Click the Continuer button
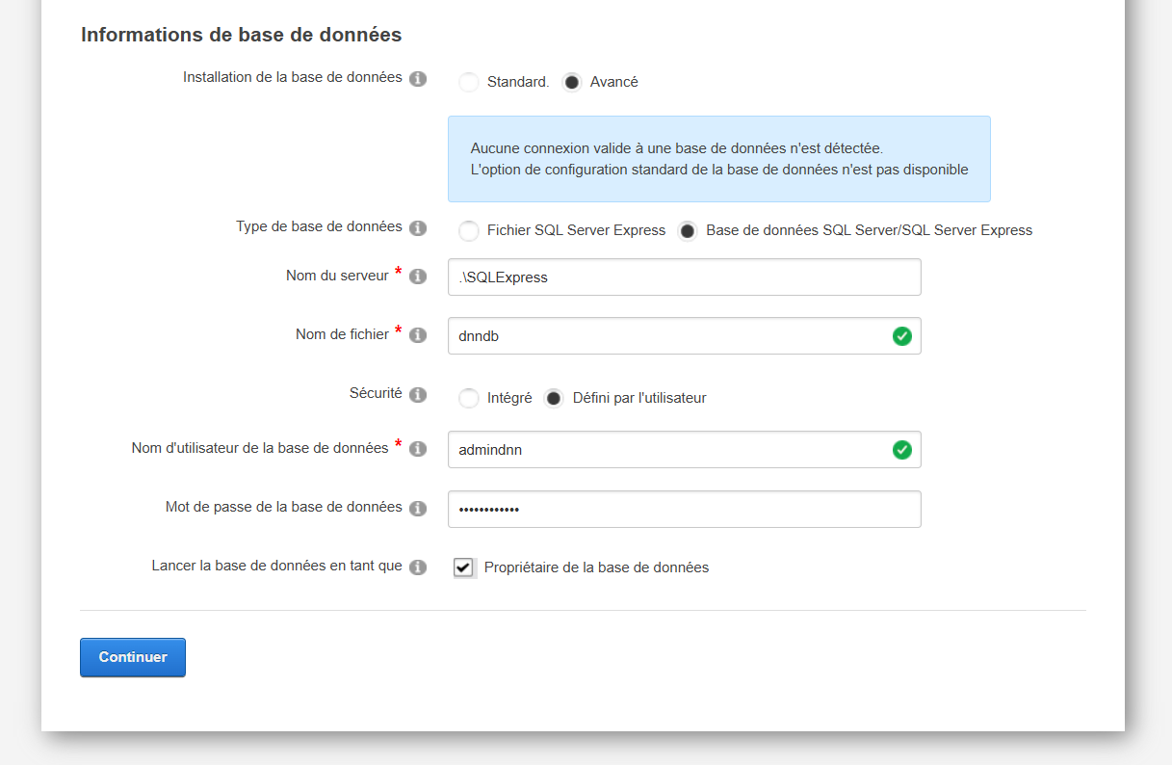Screen dimensions: 1172x765 pyautogui.click(x=133, y=657)
